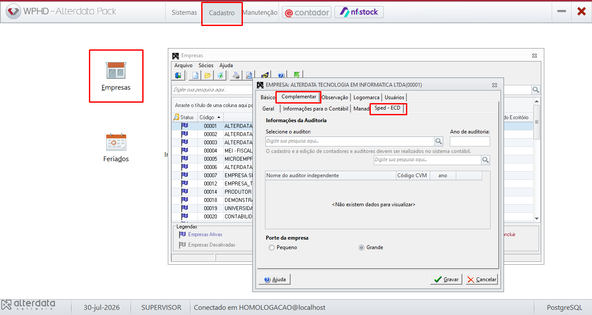Select the code cell 00012 in the list
This screenshot has width=592, height=315.
coord(210,183)
